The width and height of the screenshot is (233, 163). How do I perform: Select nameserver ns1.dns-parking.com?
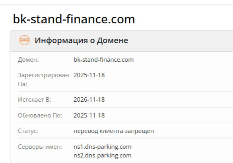103,147
